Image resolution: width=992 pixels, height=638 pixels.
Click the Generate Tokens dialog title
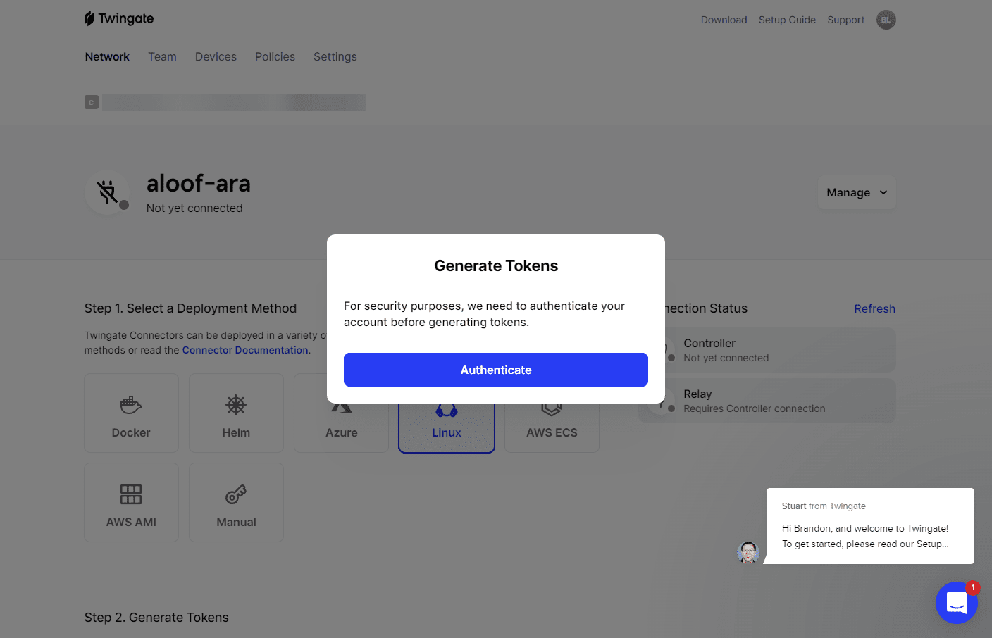[x=496, y=265]
